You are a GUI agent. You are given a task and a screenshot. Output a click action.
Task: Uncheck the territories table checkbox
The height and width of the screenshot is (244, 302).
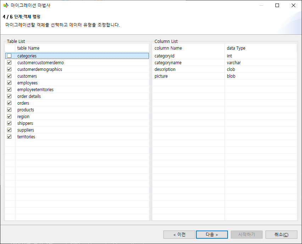click(x=9, y=137)
